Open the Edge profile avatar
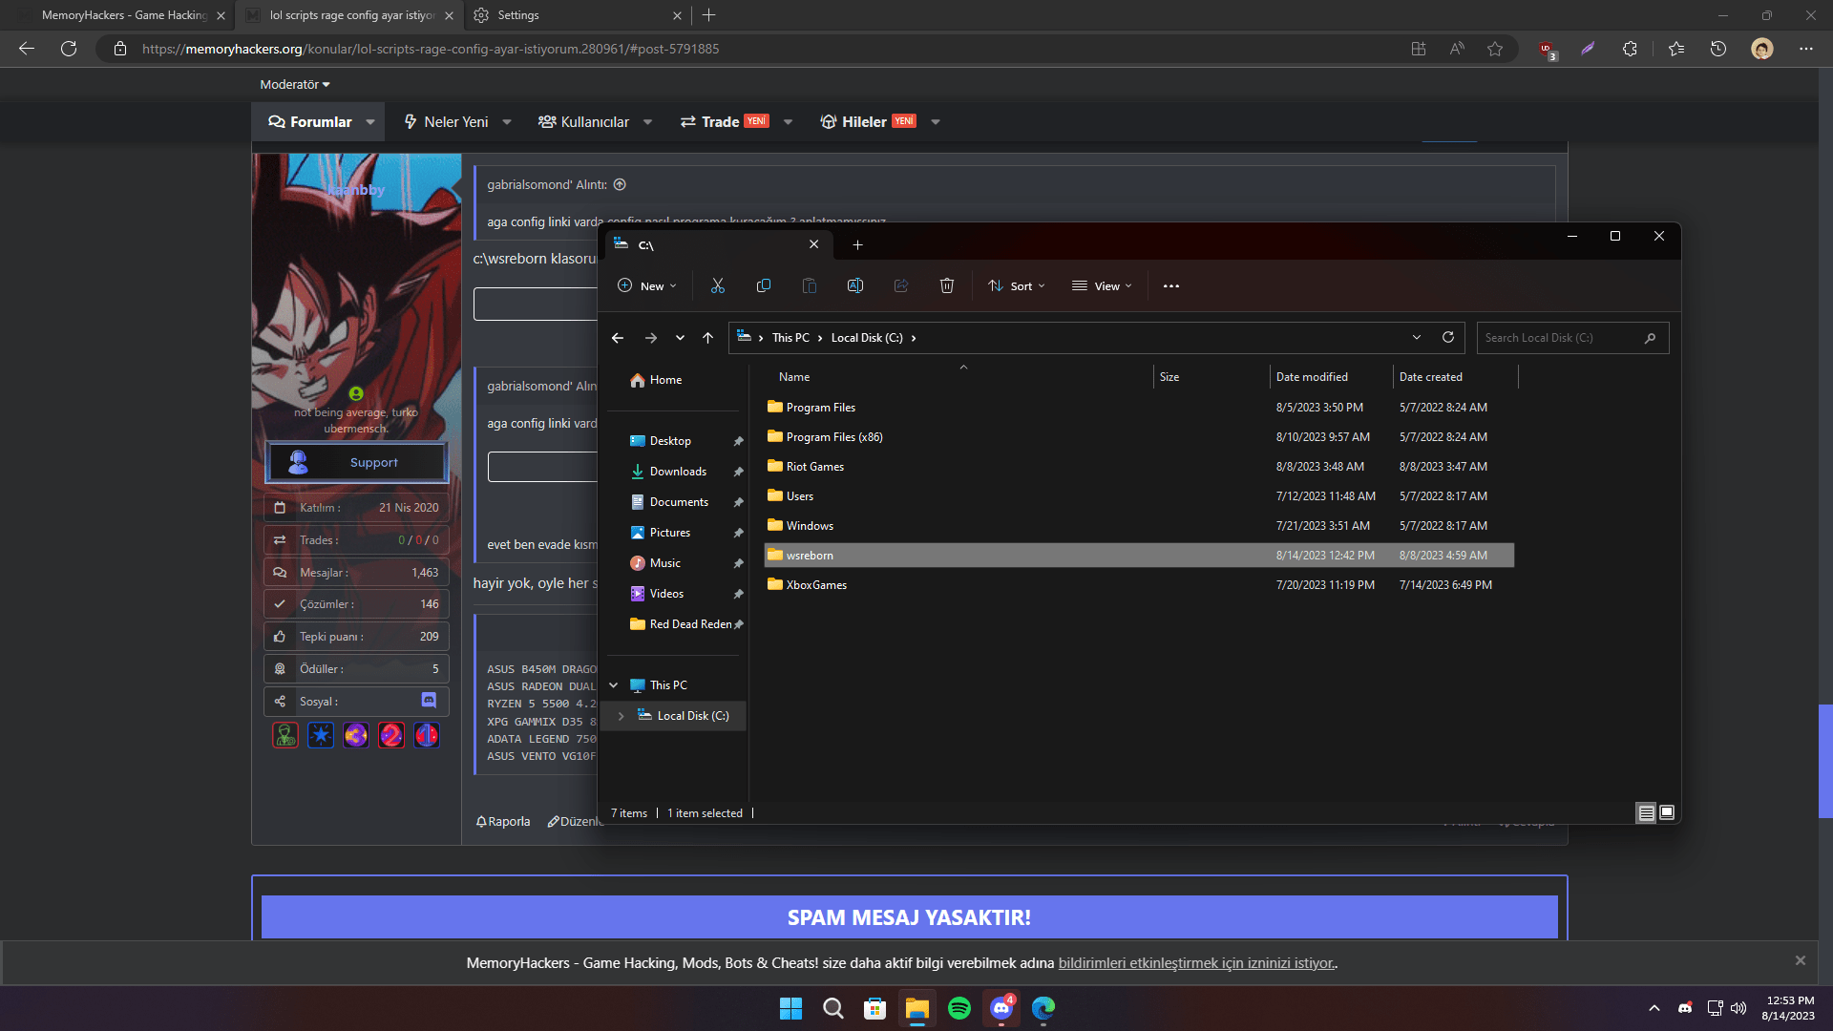This screenshot has height=1031, width=1833. (x=1762, y=49)
